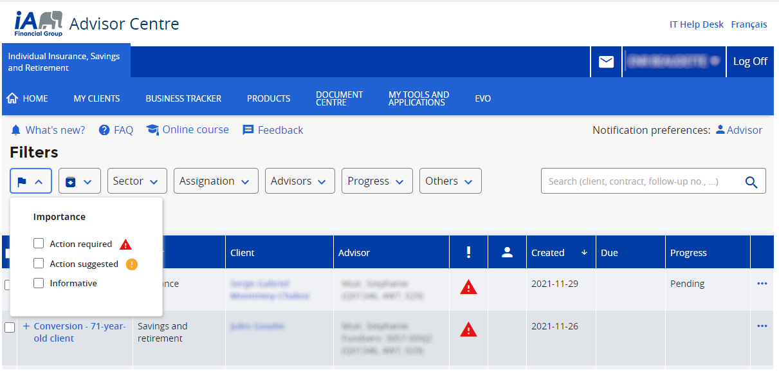Tick the Action suggested checkbox
This screenshot has height=386, width=779.
click(x=39, y=264)
